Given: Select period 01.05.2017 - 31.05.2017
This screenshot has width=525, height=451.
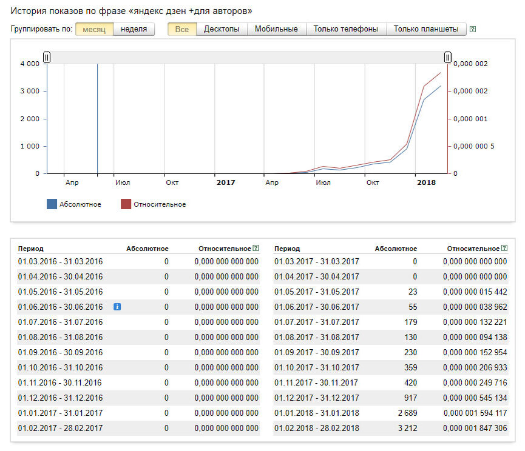Looking at the screenshot, I should [317, 292].
